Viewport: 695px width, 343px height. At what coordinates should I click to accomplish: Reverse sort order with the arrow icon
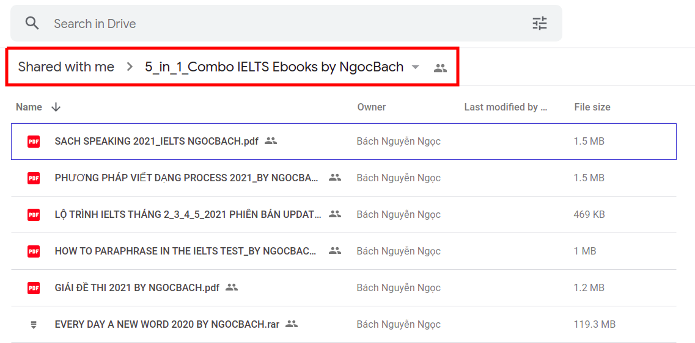(56, 107)
